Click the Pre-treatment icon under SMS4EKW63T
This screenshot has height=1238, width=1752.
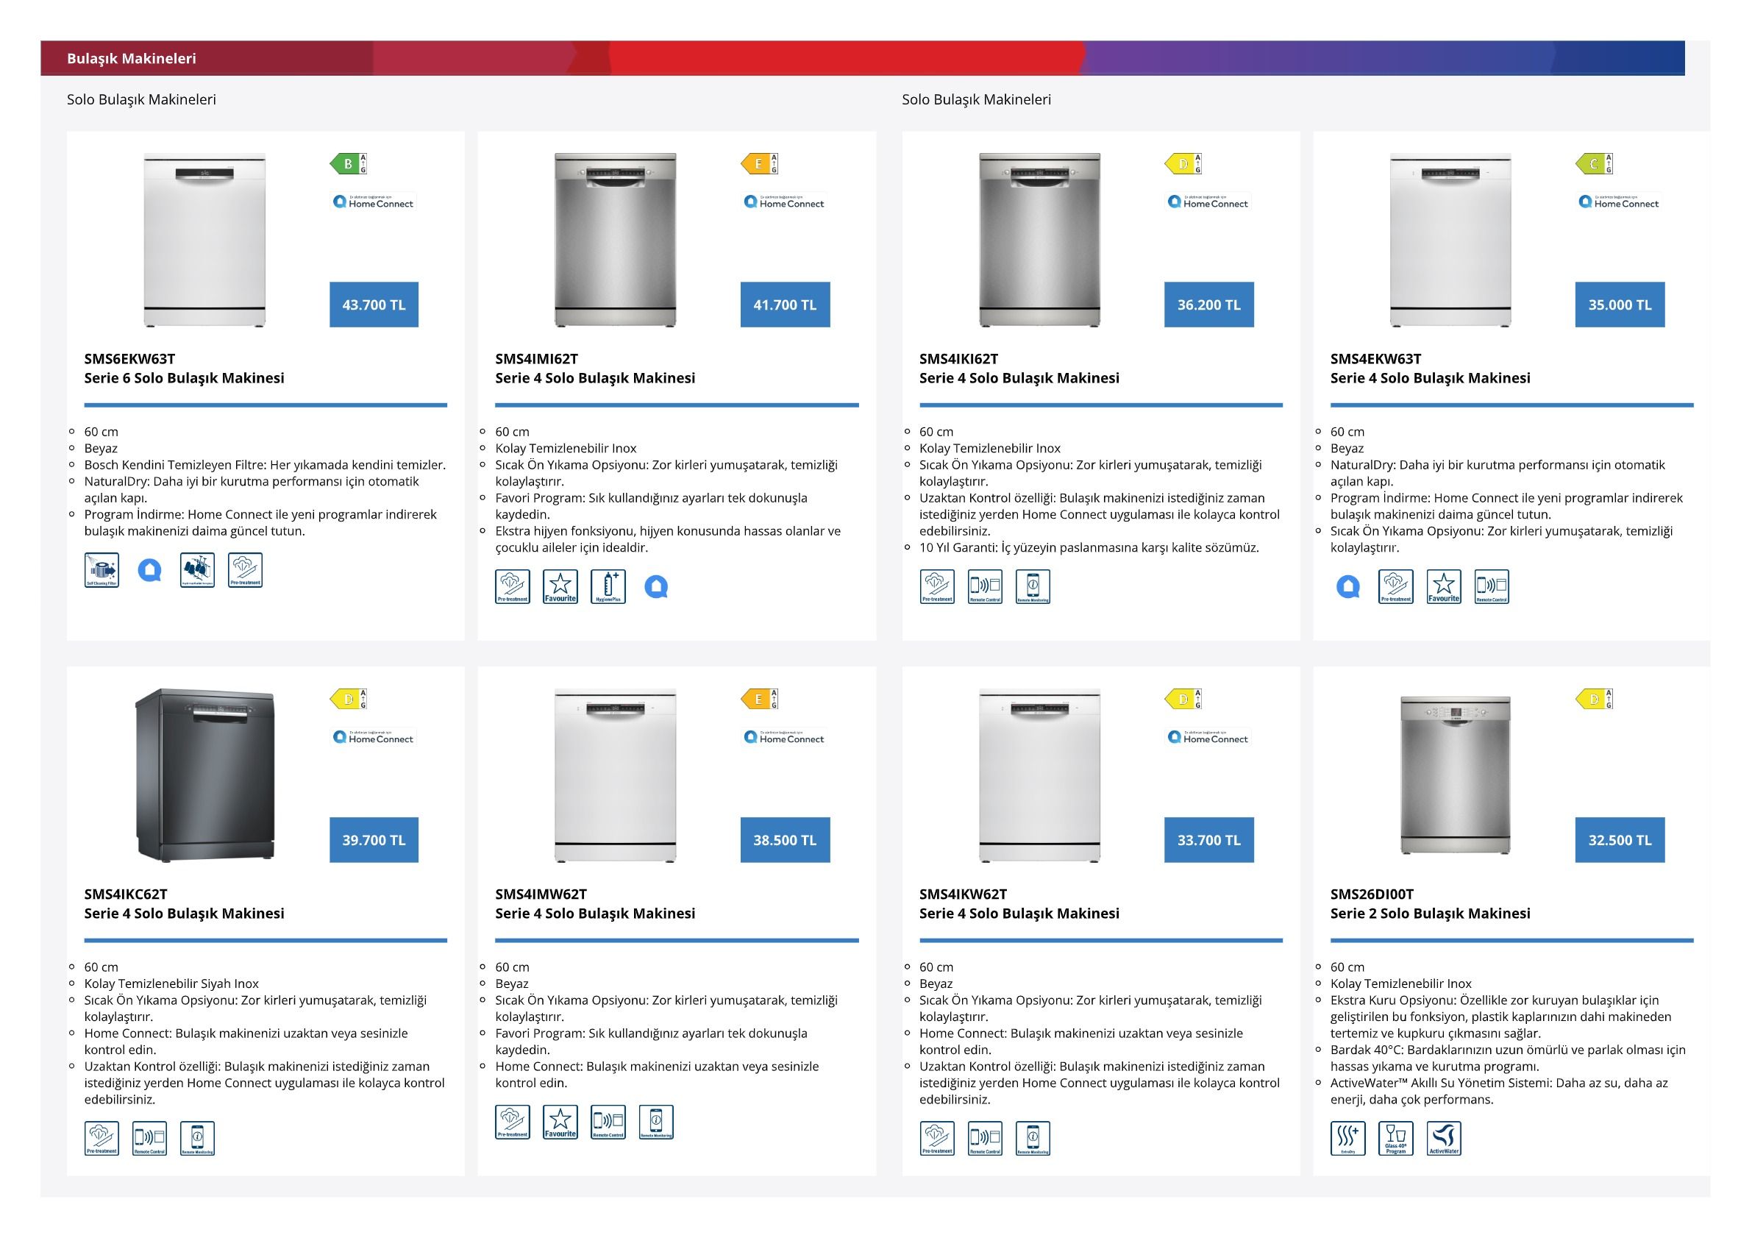[1397, 587]
